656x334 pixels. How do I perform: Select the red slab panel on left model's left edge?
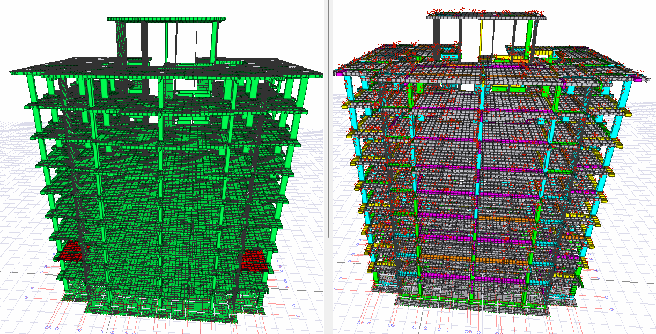[x=70, y=251]
